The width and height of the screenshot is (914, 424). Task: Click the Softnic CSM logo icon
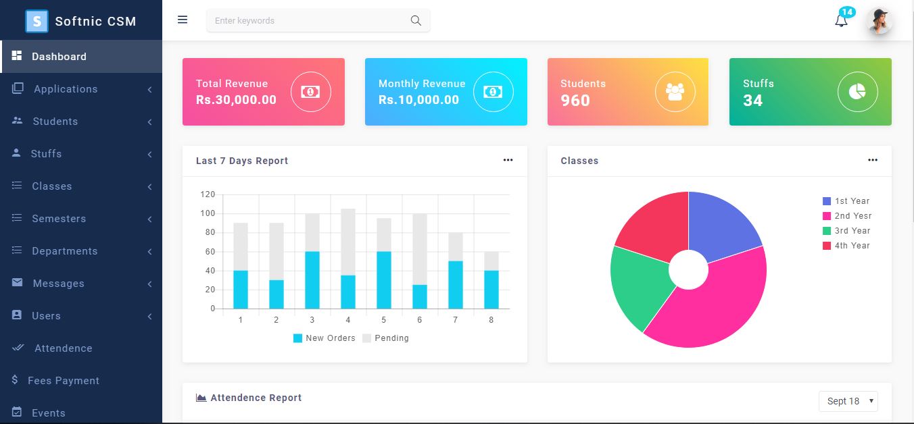(37, 21)
